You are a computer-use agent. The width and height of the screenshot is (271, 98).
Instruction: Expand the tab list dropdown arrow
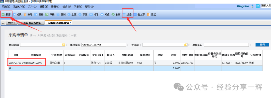click(x=3, y=23)
